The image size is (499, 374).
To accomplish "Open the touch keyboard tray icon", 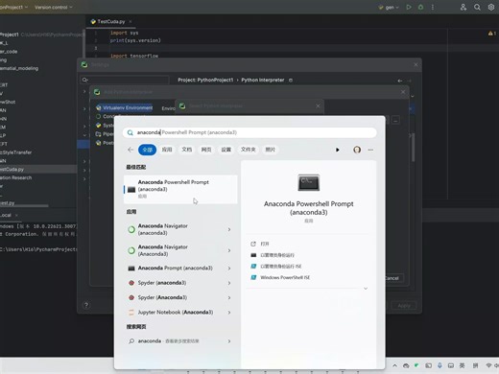I will pos(451,365).
